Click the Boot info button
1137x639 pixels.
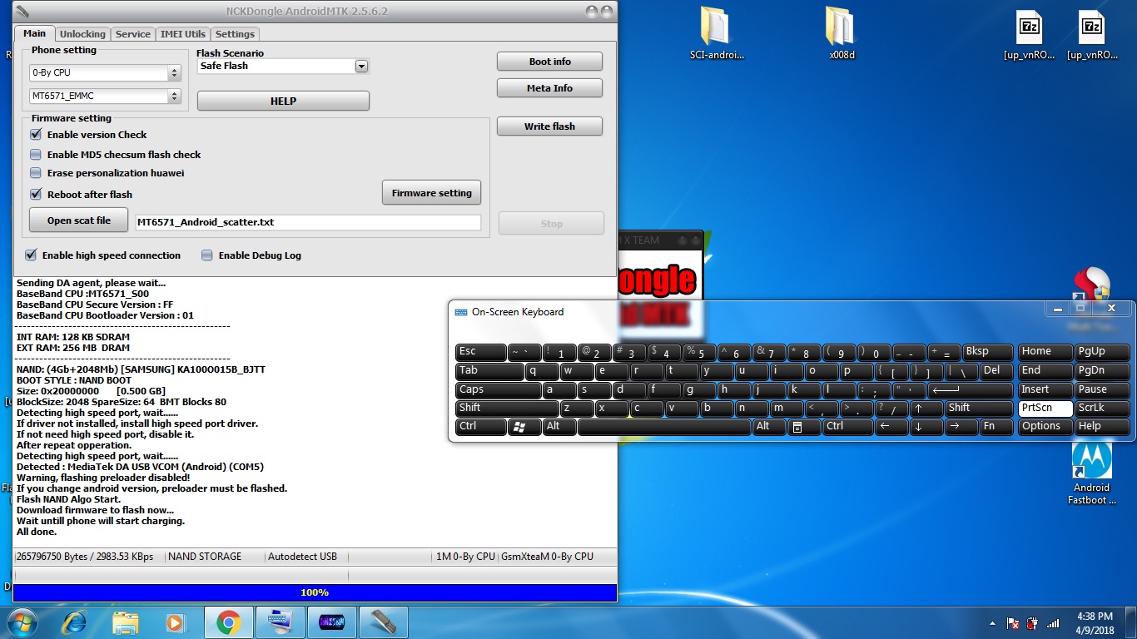(550, 62)
